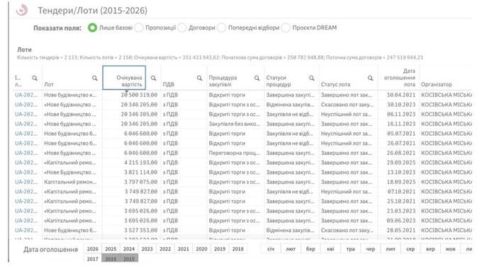Select the Пропозиції radio option
The height and width of the screenshot is (271, 482).
click(139, 28)
